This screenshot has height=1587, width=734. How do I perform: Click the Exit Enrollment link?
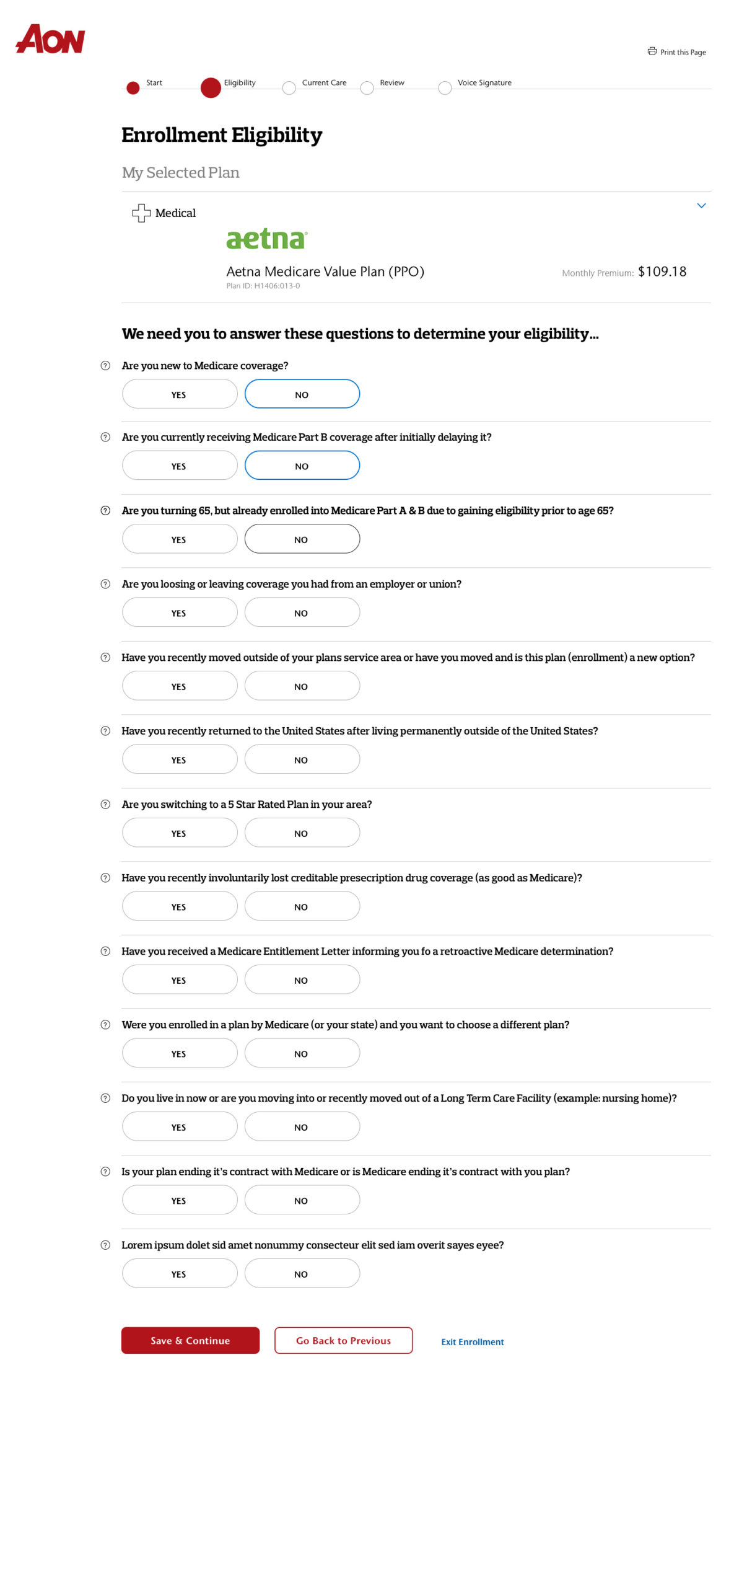(x=473, y=1342)
